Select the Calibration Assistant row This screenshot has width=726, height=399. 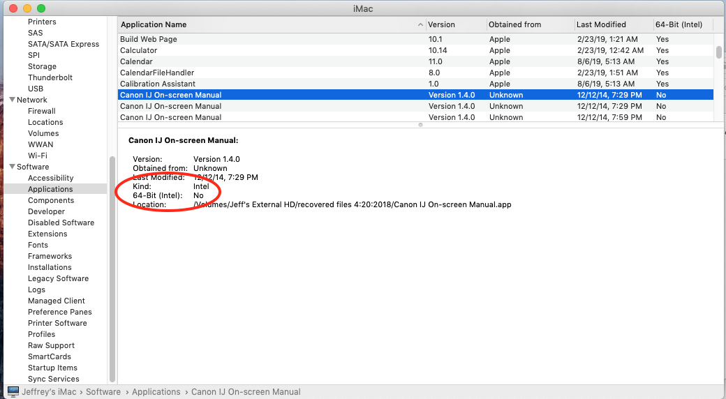[416, 84]
